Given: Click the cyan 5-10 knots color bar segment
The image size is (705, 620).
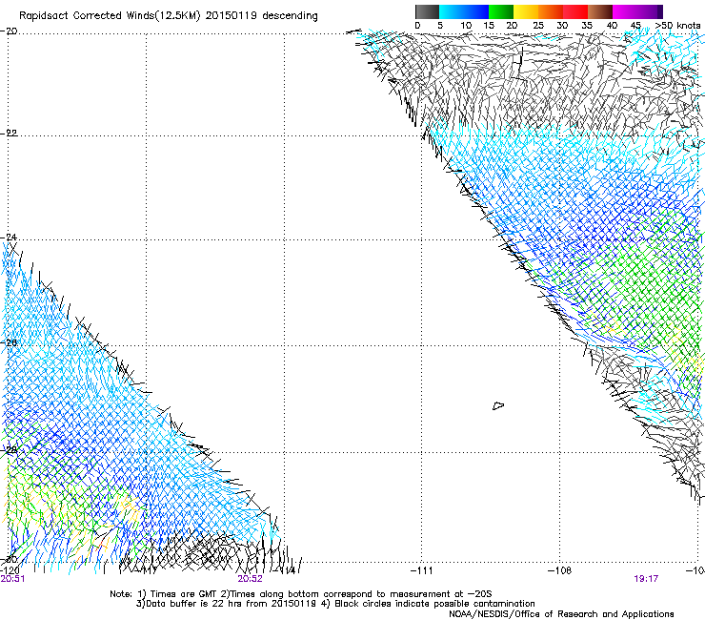Looking at the screenshot, I should (452, 11).
